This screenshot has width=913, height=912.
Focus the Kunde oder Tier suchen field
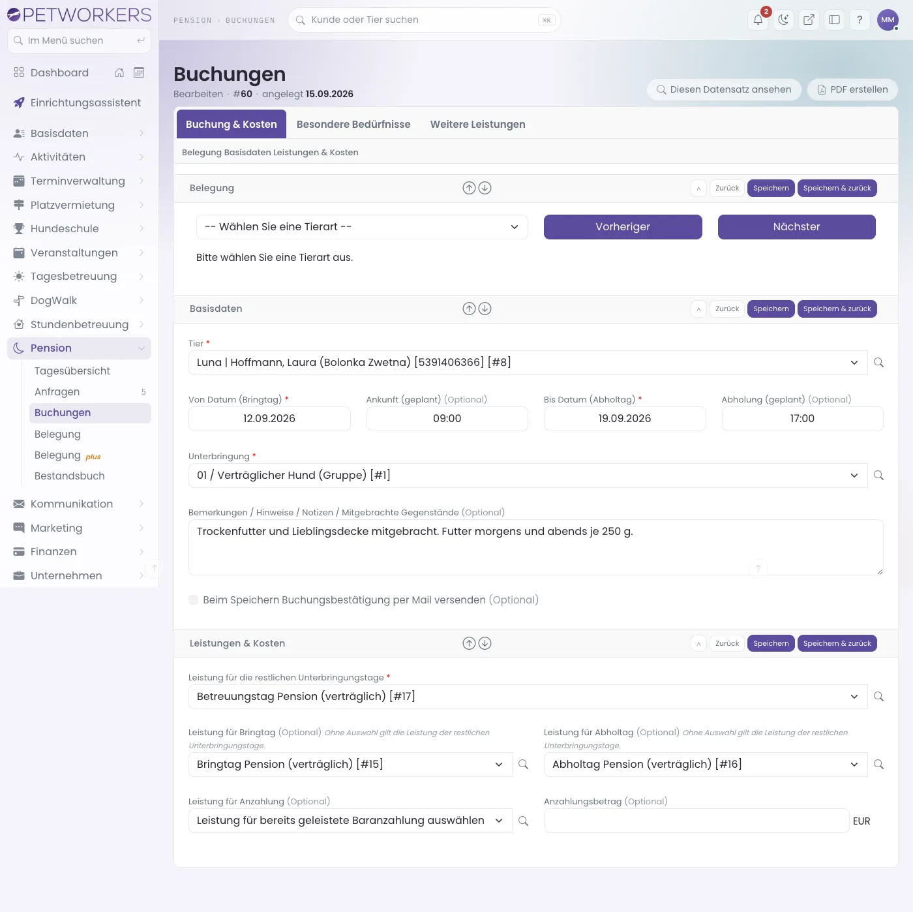424,20
